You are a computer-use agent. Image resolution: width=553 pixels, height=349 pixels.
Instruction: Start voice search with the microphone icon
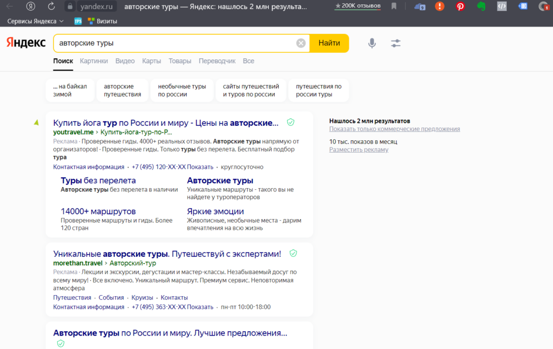(x=372, y=43)
